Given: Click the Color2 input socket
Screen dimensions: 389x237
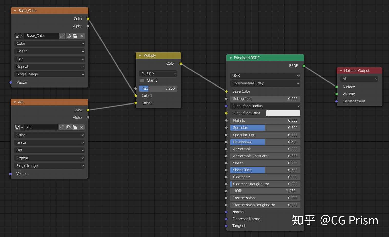Looking at the screenshot, I should 136,103.
